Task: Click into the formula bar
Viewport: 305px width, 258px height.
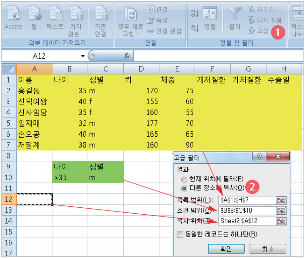Action: [218, 56]
